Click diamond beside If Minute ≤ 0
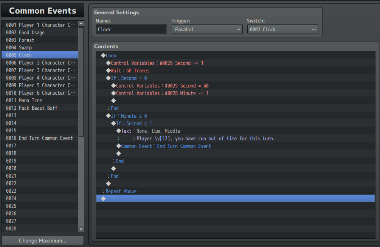 pos(109,116)
